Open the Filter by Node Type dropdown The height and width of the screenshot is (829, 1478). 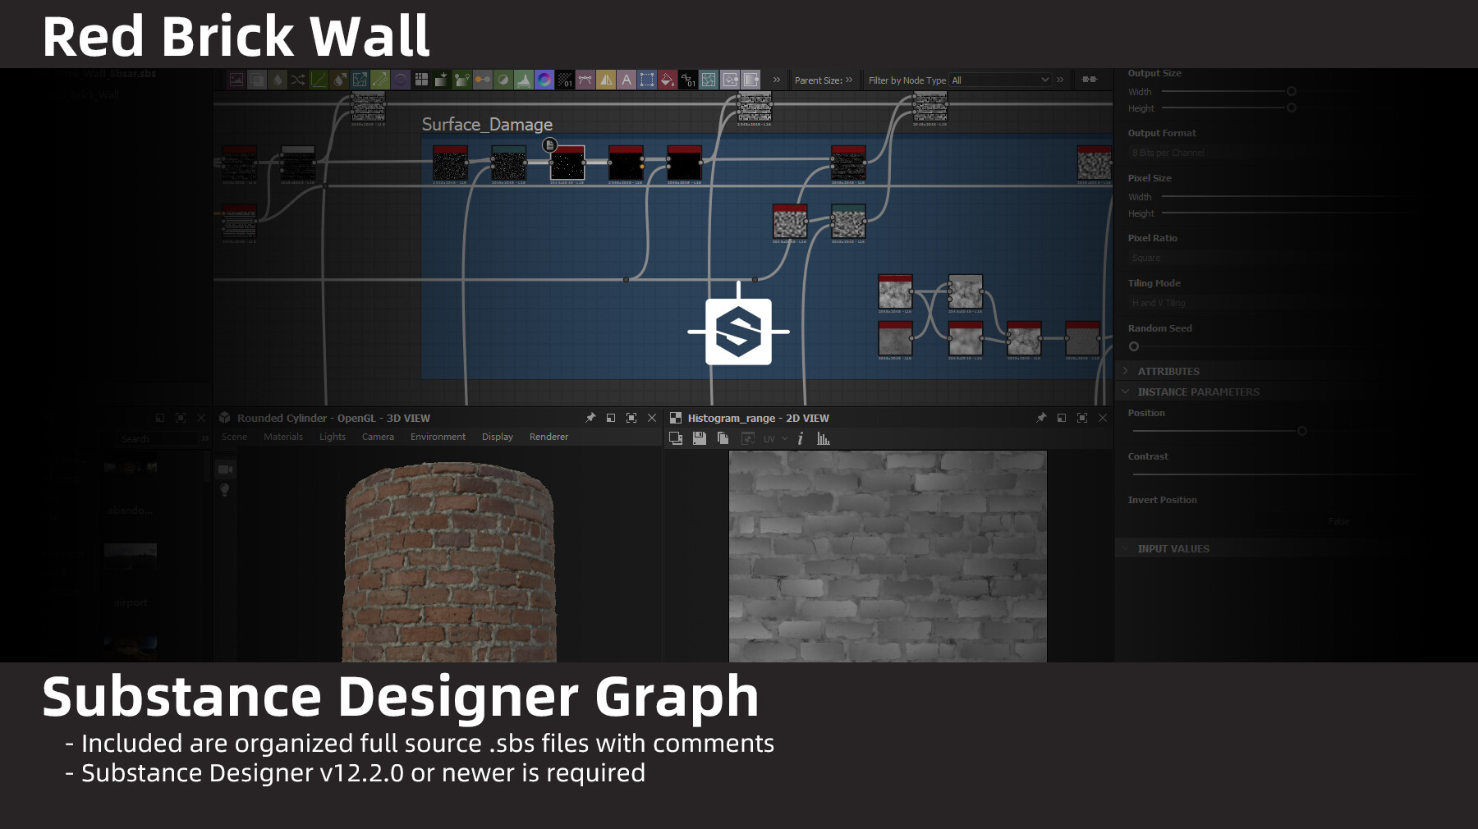pos(1000,80)
